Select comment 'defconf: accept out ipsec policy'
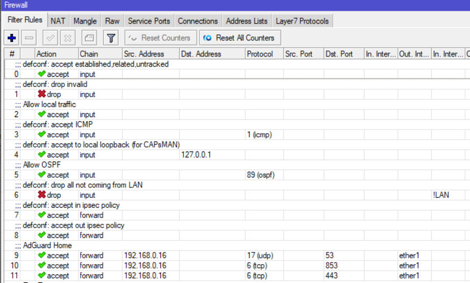 click(74, 225)
